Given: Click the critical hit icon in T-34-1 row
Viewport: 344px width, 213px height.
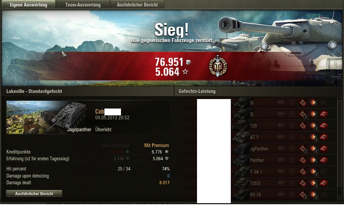Looking at the screenshot, I should point(303,171).
